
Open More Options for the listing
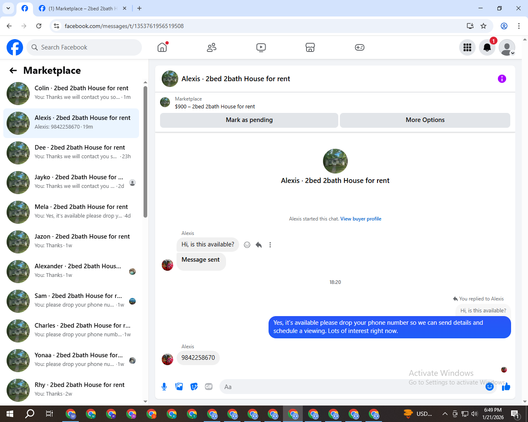click(x=425, y=120)
